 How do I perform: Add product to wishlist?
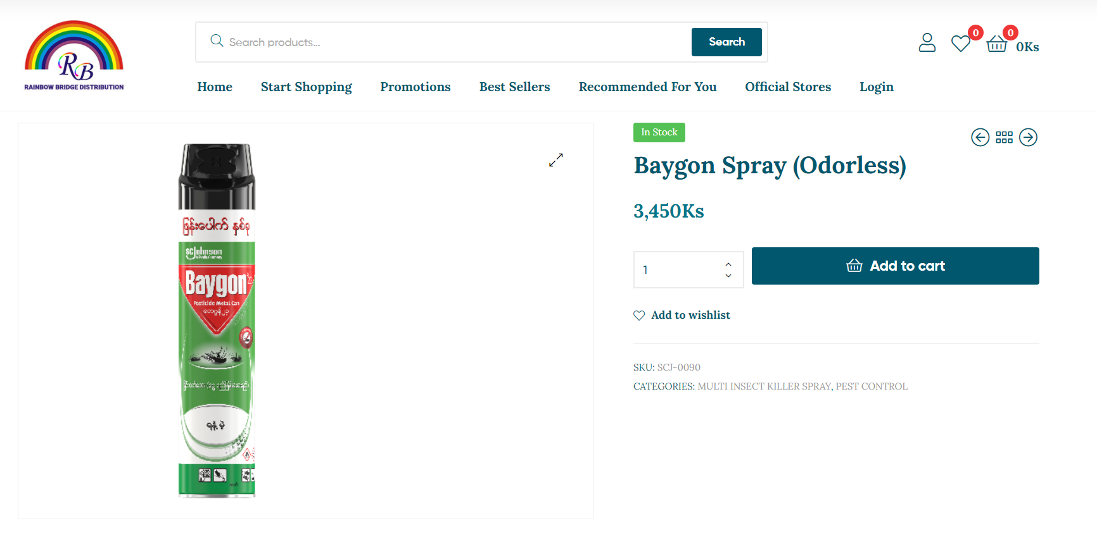682,315
